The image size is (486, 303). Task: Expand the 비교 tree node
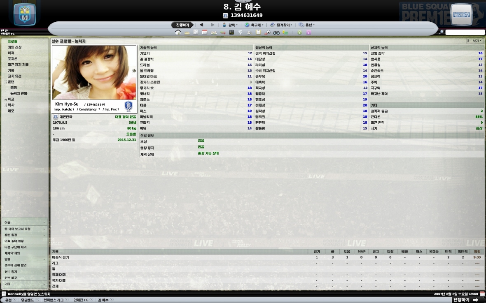(5, 99)
